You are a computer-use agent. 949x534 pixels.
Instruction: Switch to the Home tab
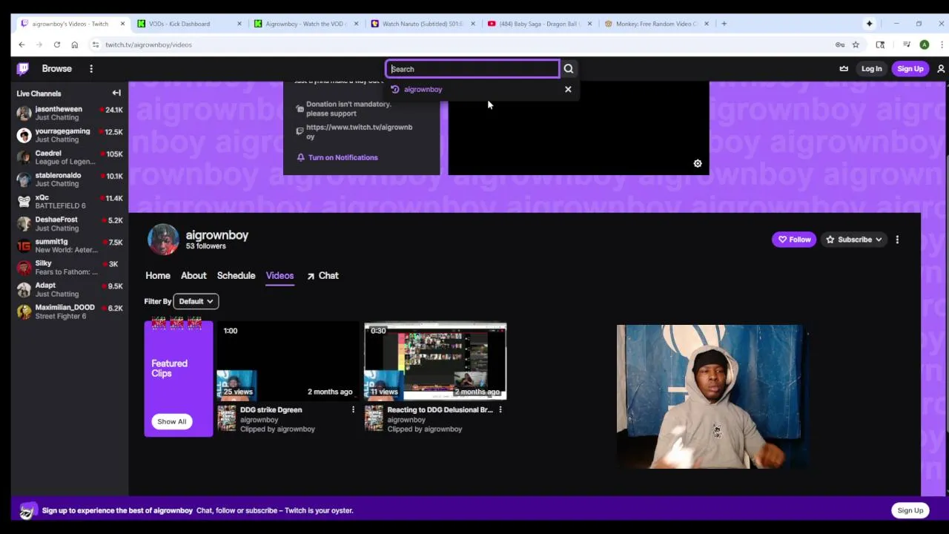click(158, 276)
